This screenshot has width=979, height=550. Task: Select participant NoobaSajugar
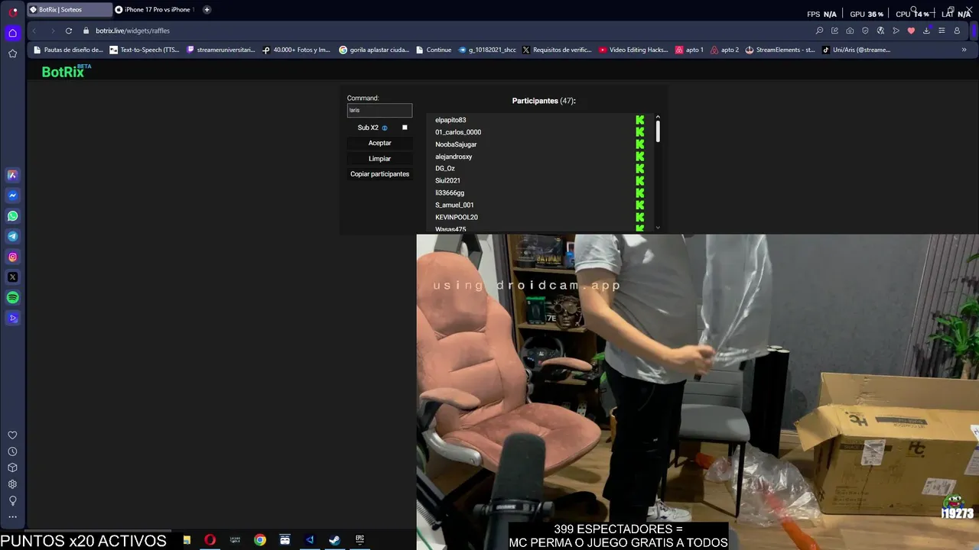(456, 144)
